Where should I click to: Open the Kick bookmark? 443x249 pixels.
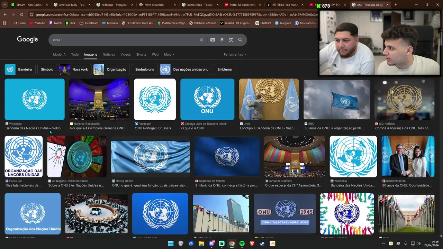tap(70, 23)
